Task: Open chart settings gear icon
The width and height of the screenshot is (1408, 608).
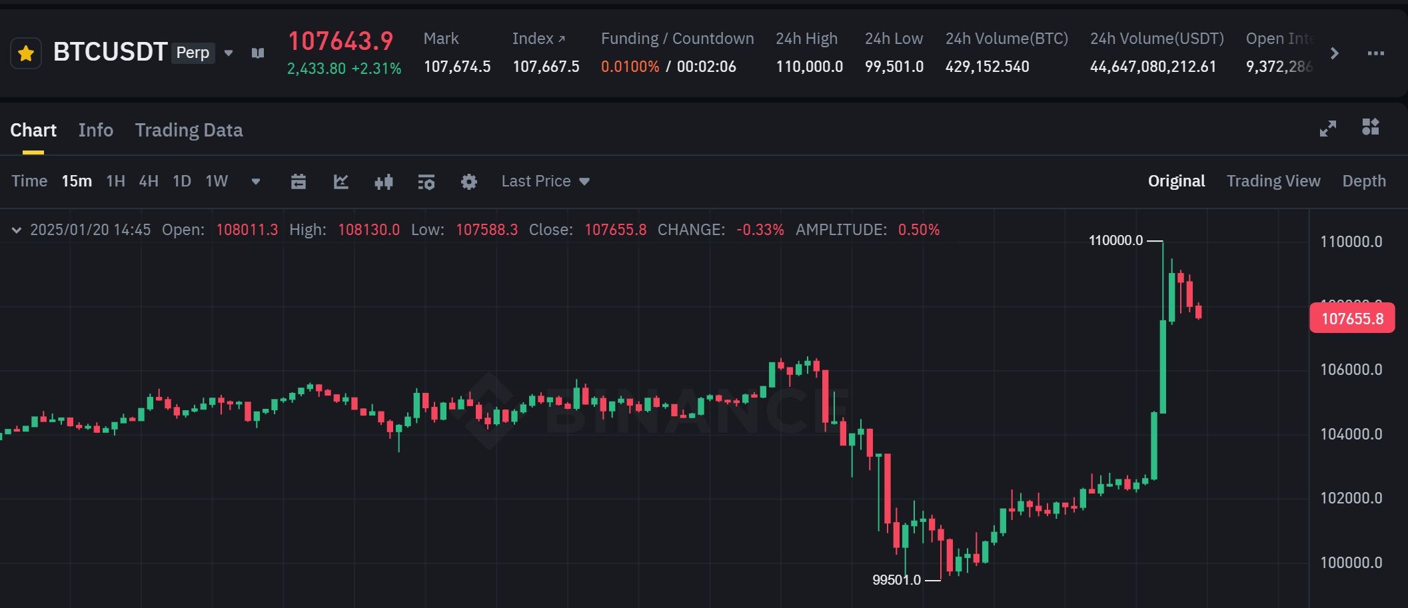Action: pyautogui.click(x=469, y=182)
